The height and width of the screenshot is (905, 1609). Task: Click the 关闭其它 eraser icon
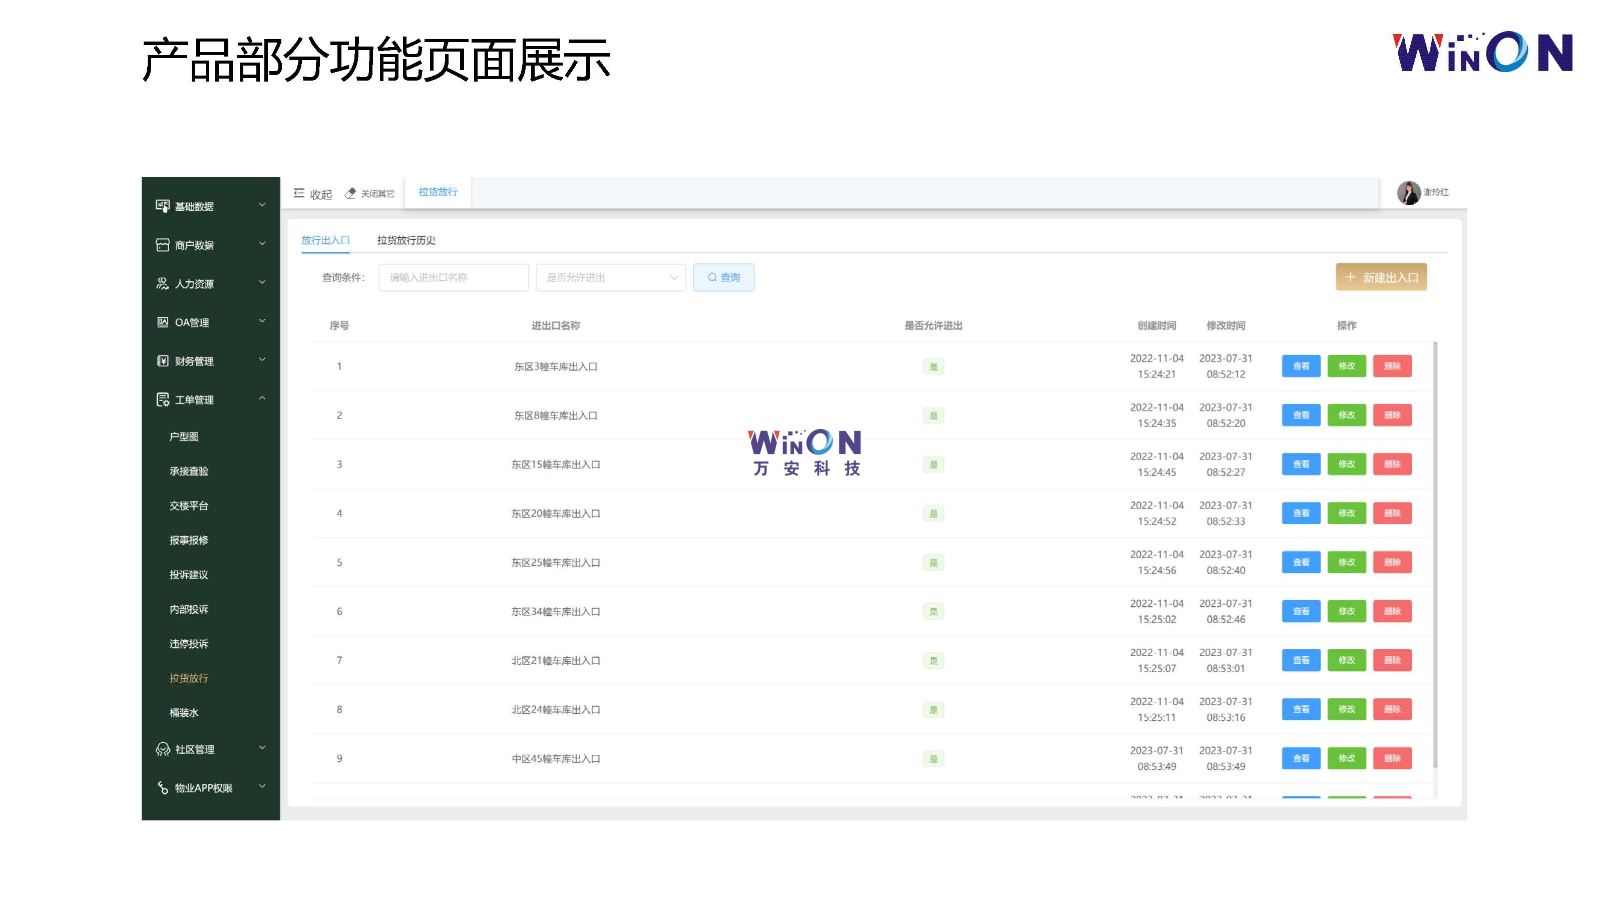tap(350, 194)
